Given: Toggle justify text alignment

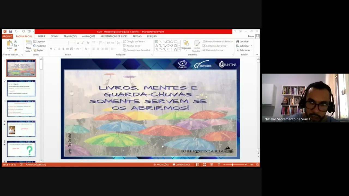Looking at the screenshot, I should pyautogui.click(x=106, y=49).
